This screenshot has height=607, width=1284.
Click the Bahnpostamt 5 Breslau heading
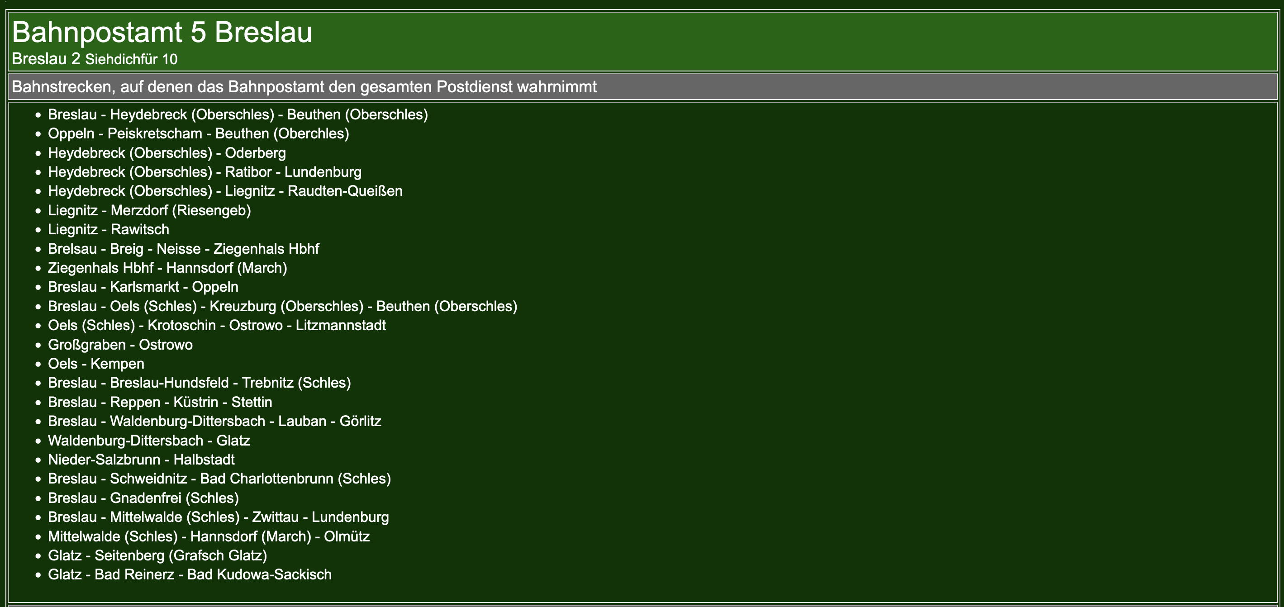click(162, 32)
